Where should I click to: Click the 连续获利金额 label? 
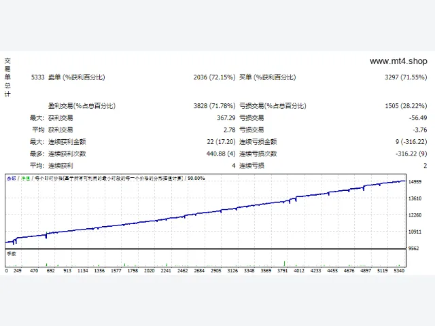pos(67,142)
